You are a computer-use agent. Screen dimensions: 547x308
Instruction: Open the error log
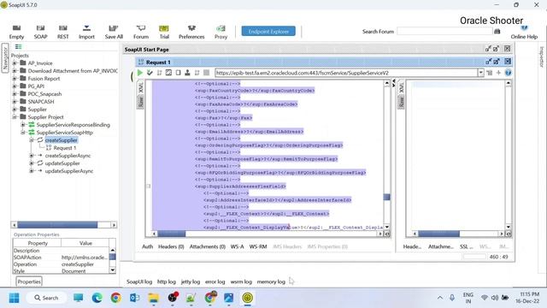[x=215, y=281]
